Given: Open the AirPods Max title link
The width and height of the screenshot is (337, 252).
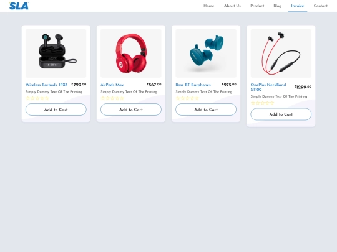Looking at the screenshot, I should 112,85.
